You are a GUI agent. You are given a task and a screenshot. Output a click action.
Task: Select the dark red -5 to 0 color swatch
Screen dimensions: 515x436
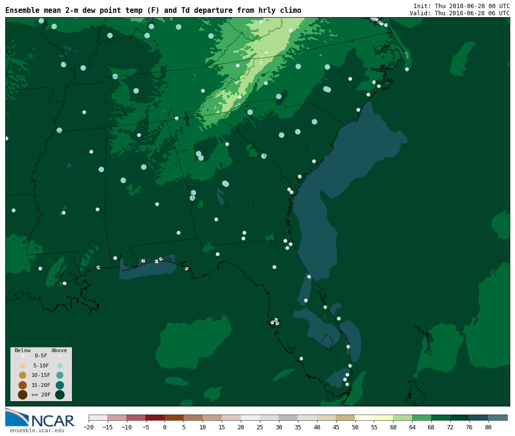pos(155,417)
